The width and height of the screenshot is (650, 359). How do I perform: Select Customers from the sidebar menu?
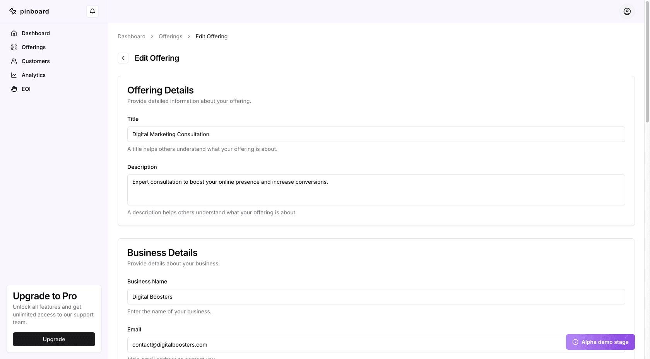36,61
